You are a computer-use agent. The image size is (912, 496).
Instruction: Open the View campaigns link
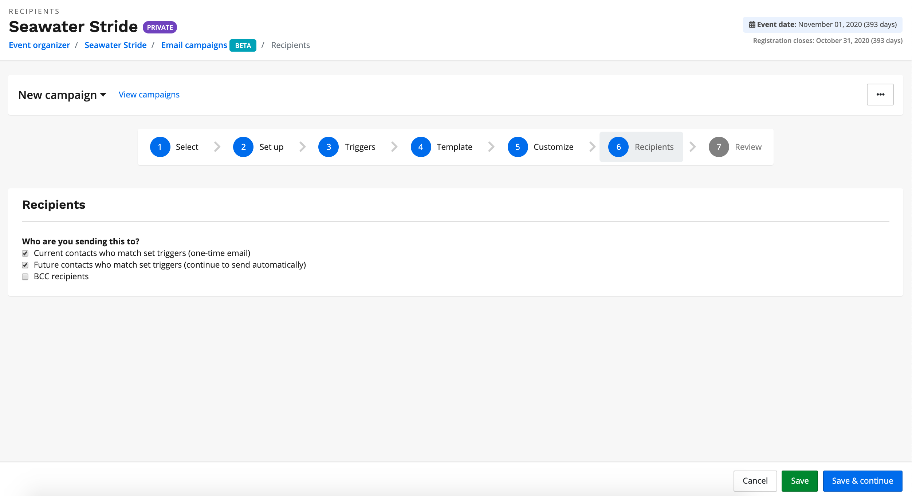149,95
